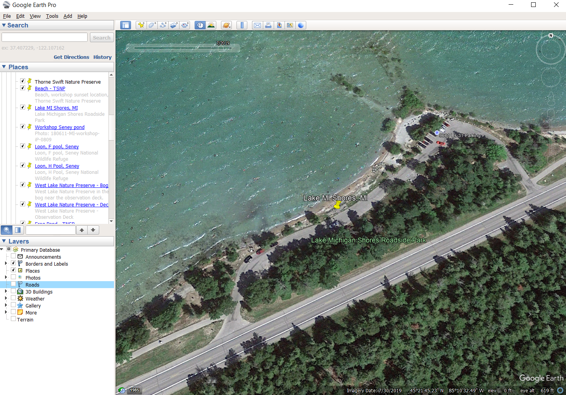Add a polygon tool
The width and height of the screenshot is (566, 395).
click(x=152, y=25)
